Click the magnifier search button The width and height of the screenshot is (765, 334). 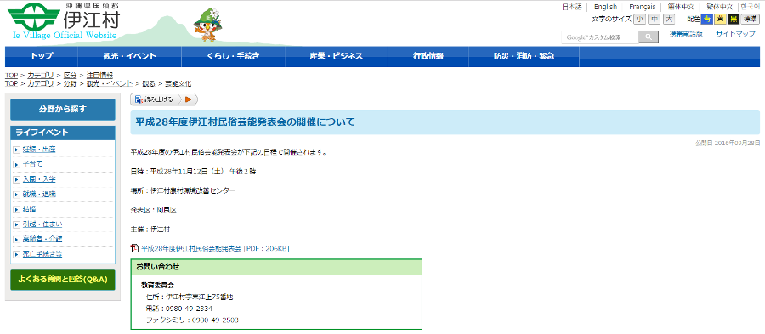coord(649,37)
